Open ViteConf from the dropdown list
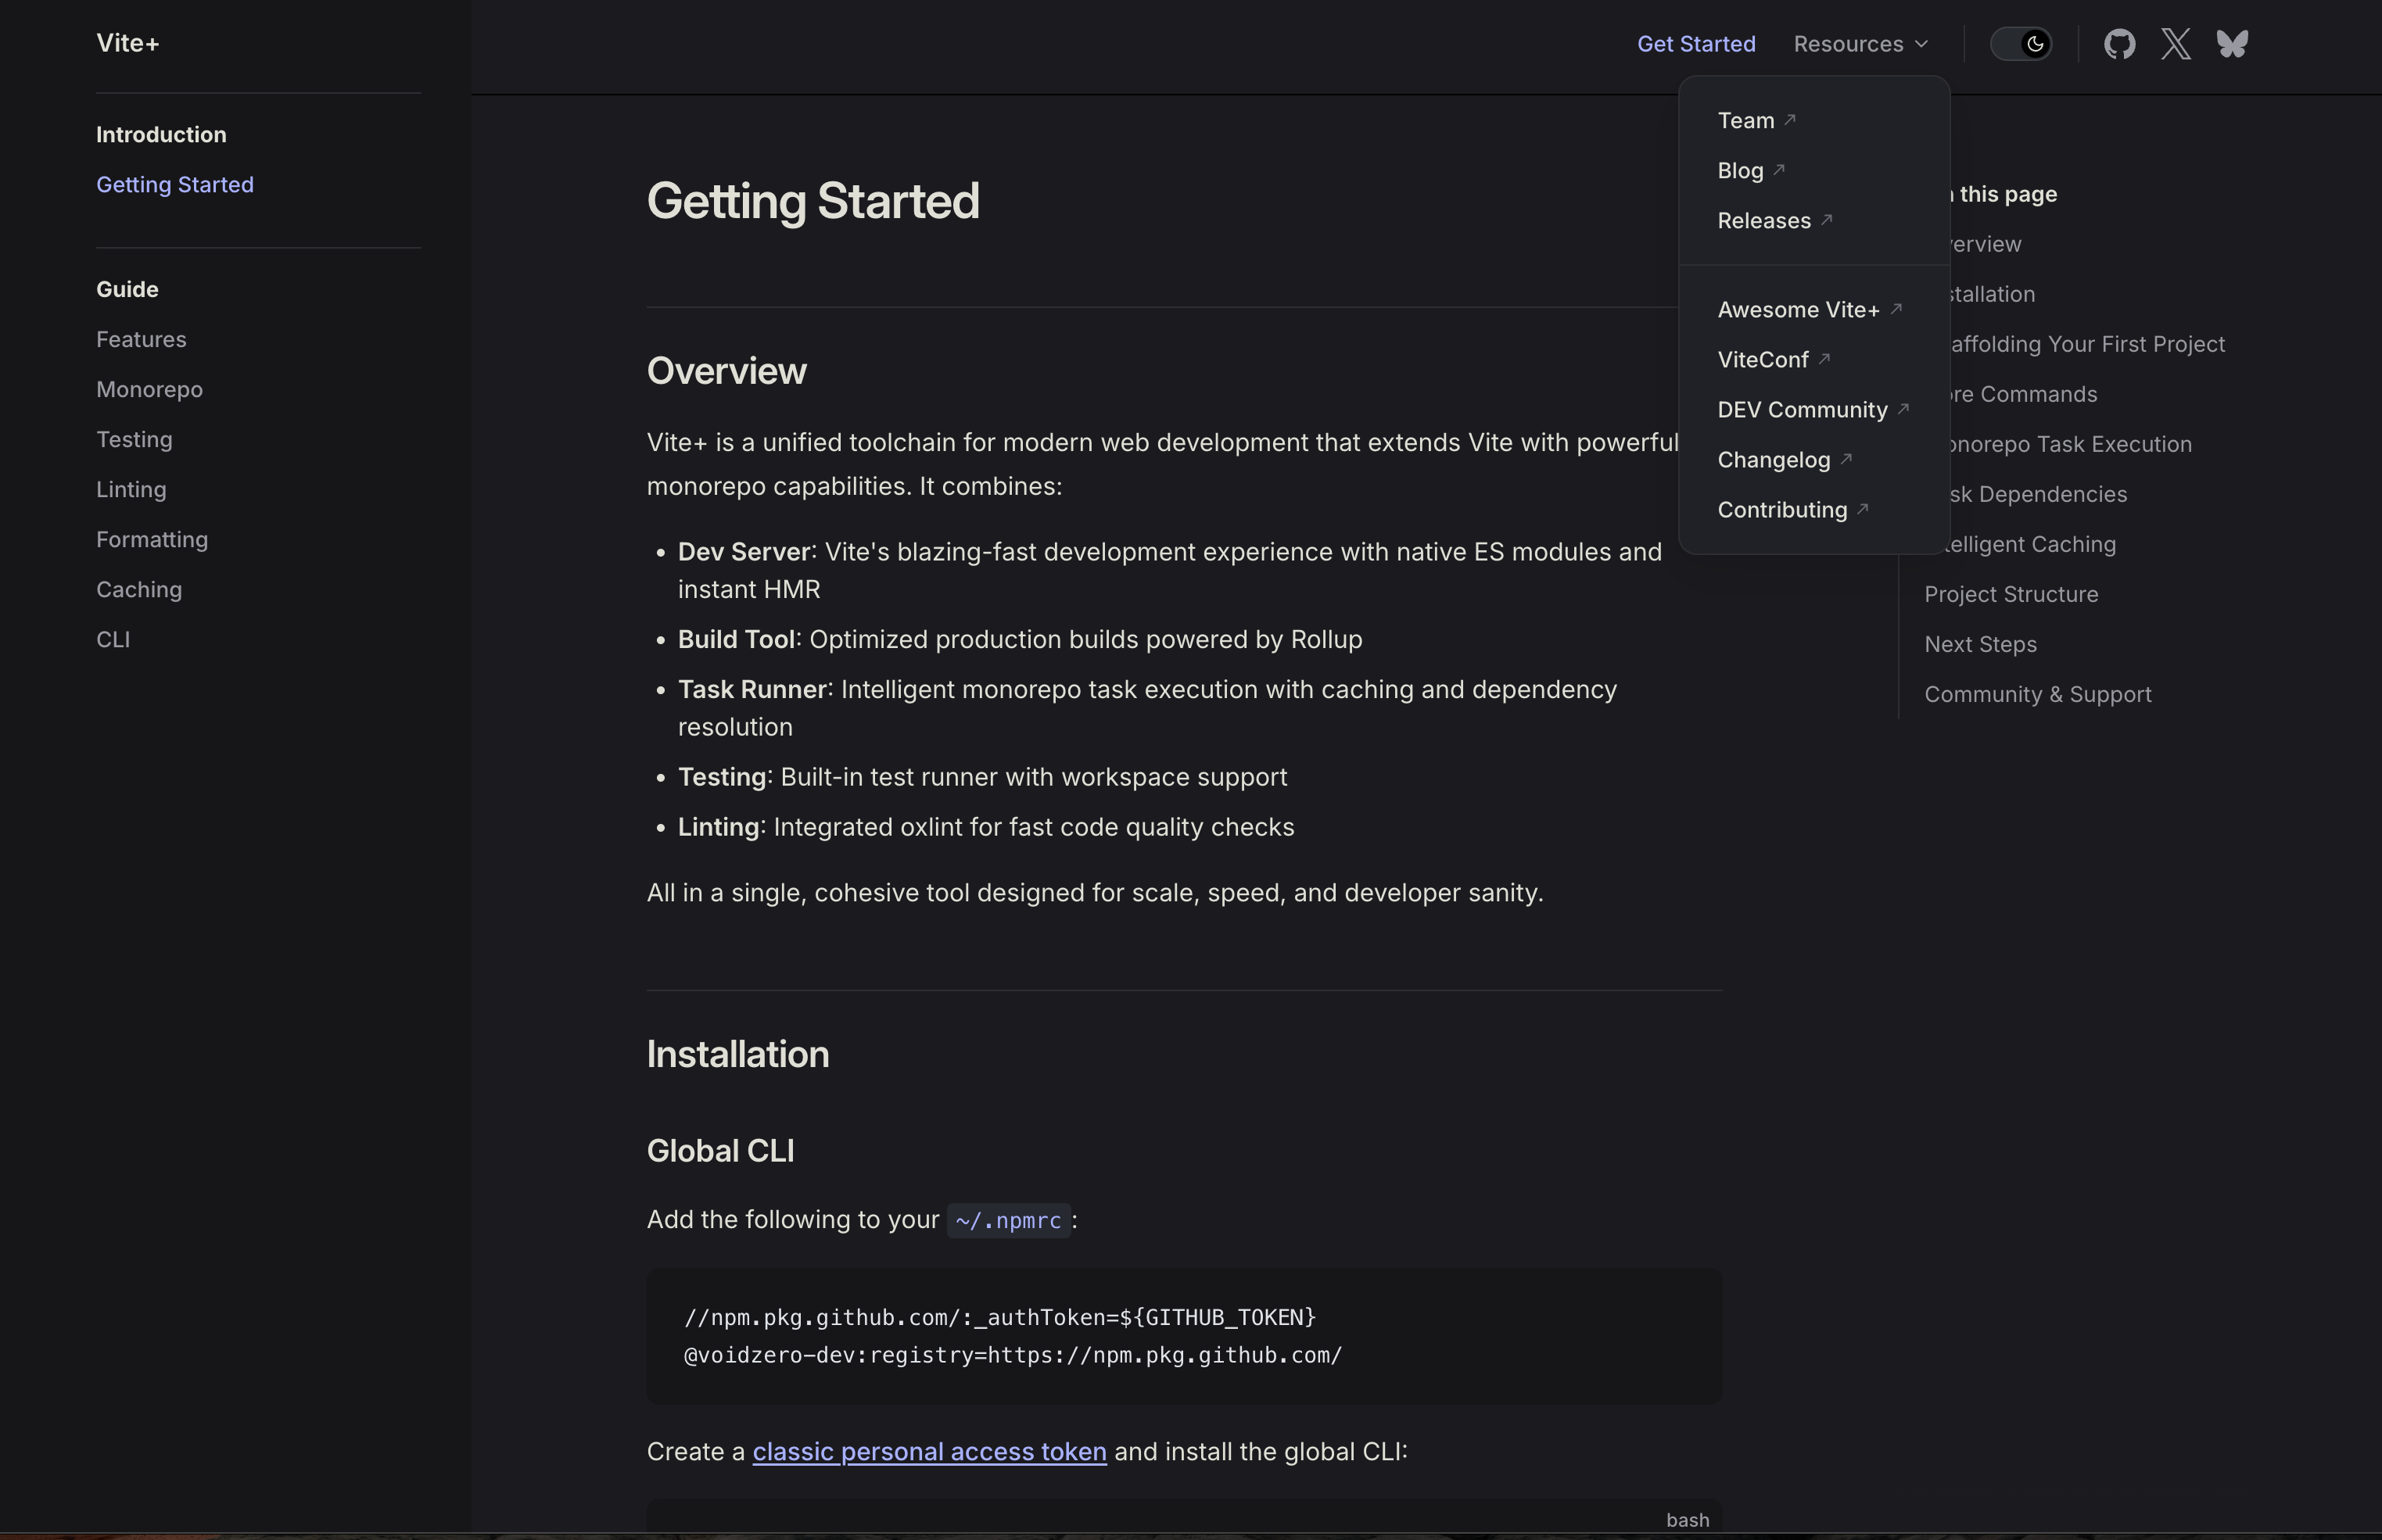Viewport: 2382px width, 1540px height. (1763, 360)
